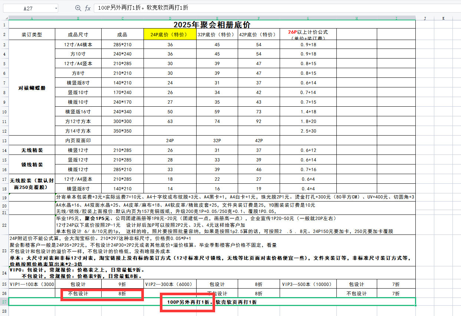Click the 350*350 size cell
The image size is (461, 316).
122,131
